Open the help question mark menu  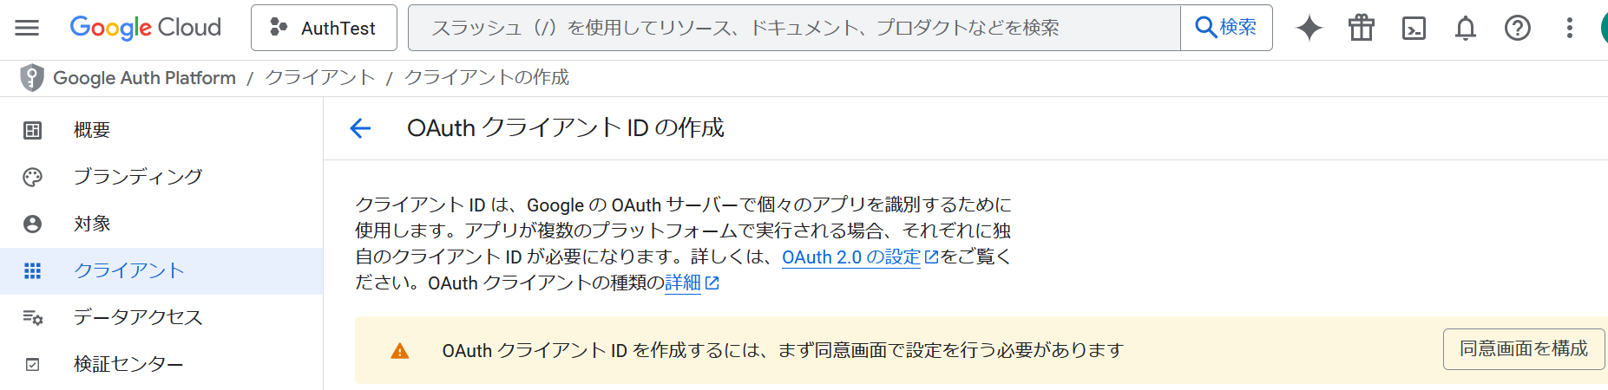[1518, 28]
